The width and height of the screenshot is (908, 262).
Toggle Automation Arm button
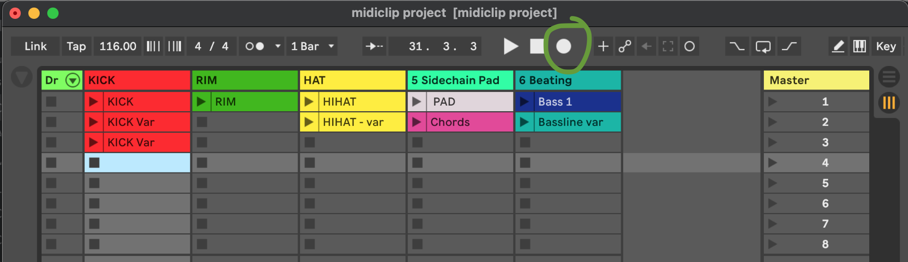[x=625, y=46]
